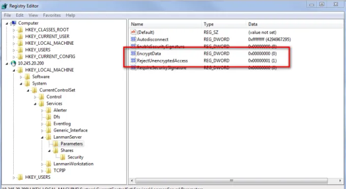Image resolution: width=346 pixels, height=189 pixels.
Task: Click the (Default) string value icon
Action: tap(133, 32)
